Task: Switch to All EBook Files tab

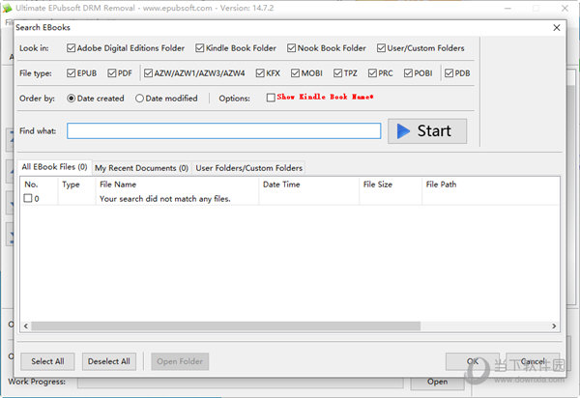Action: [x=54, y=167]
